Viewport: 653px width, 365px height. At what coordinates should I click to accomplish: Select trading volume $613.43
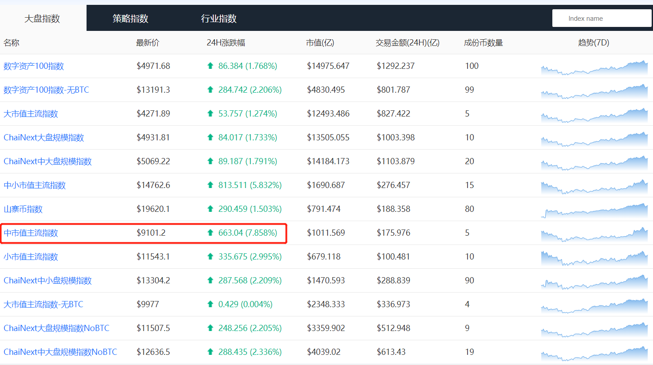click(391, 352)
